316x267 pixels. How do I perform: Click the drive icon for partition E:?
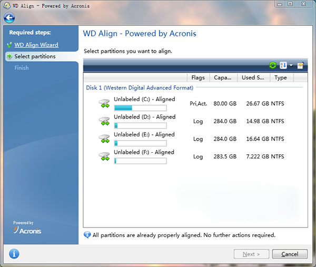[104, 139]
